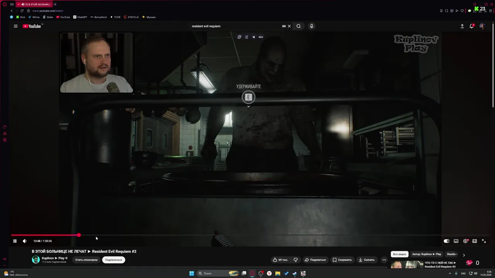
Task: Dislike the video
Action: [296, 260]
